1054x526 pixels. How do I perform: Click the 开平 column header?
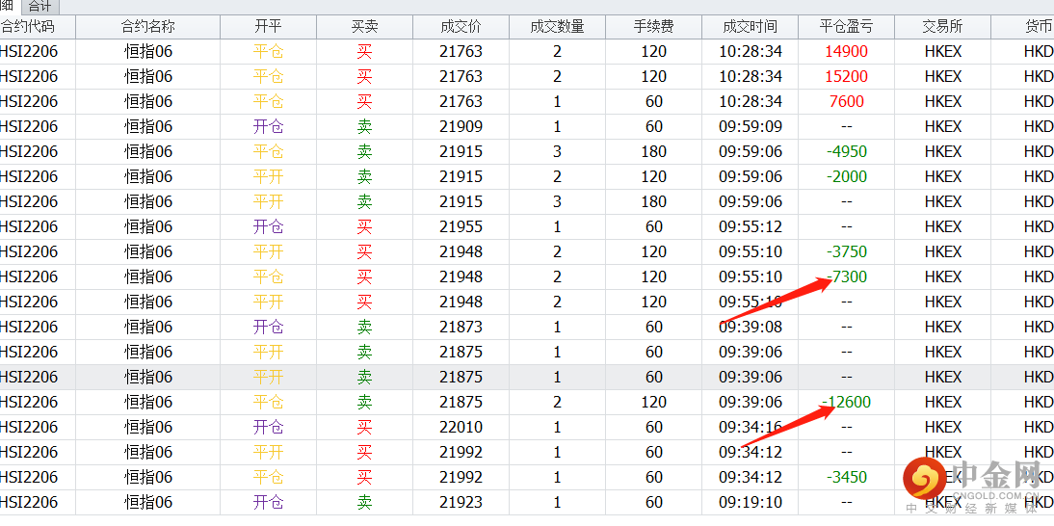pos(268,27)
